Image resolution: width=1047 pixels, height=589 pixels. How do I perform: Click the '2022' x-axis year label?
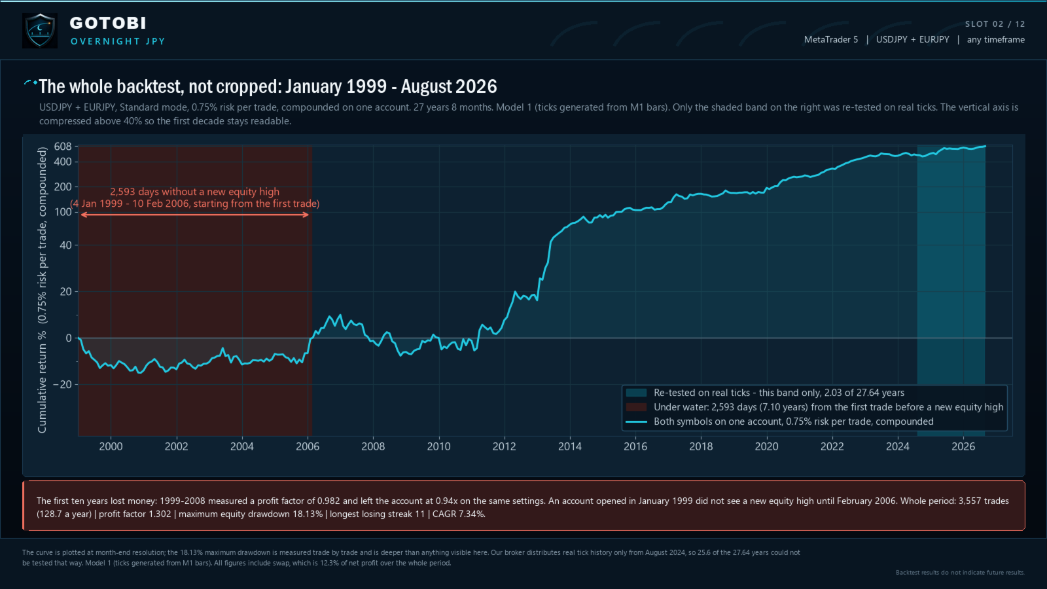(832, 446)
